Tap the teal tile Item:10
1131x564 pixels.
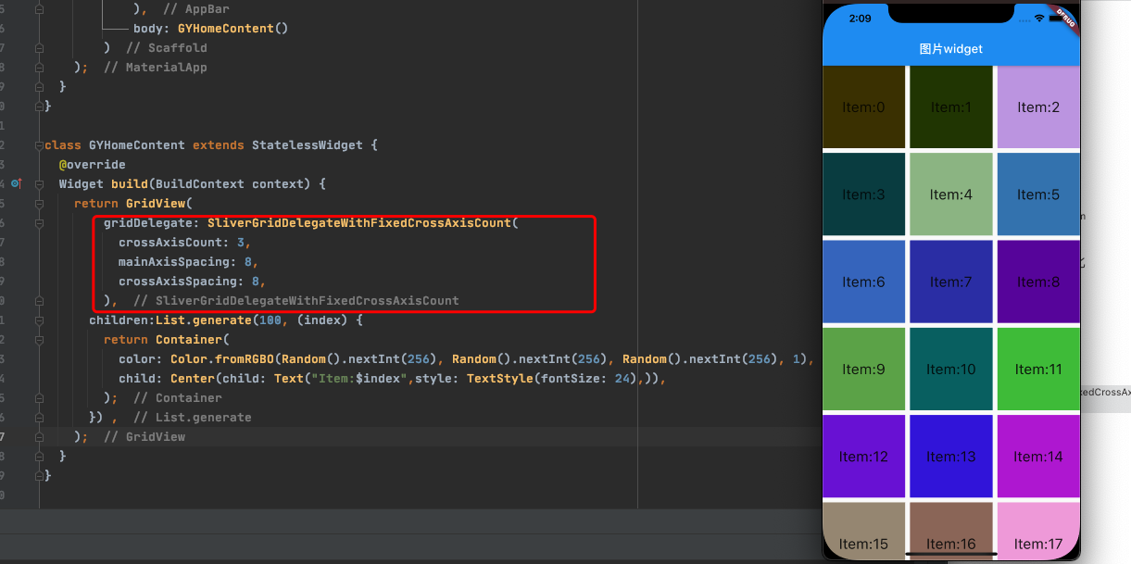[951, 369]
